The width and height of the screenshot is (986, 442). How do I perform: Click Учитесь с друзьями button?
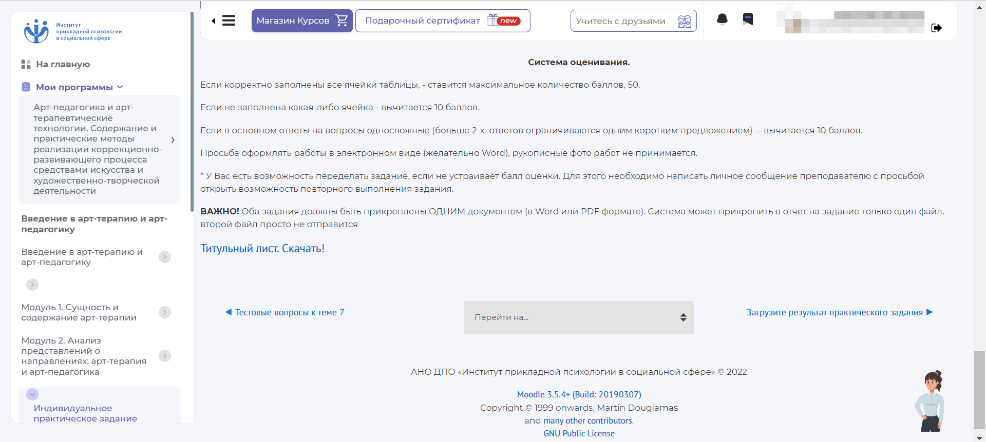633,21
